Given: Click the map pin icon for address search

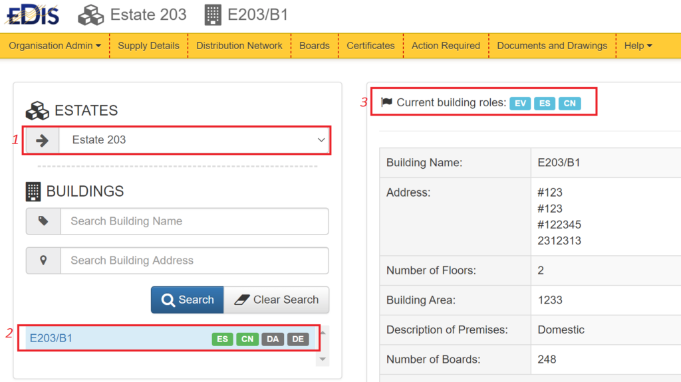Looking at the screenshot, I should coord(43,260).
